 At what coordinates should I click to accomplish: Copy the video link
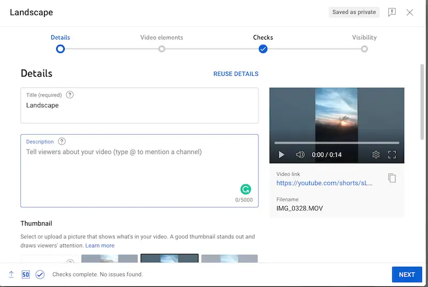click(392, 178)
